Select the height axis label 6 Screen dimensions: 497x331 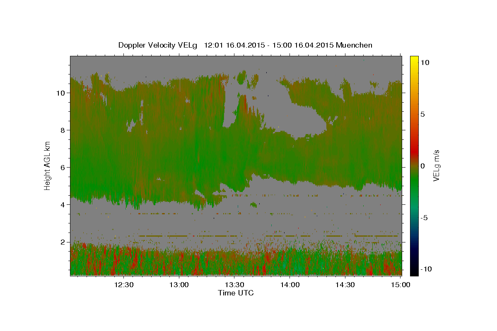click(63, 168)
